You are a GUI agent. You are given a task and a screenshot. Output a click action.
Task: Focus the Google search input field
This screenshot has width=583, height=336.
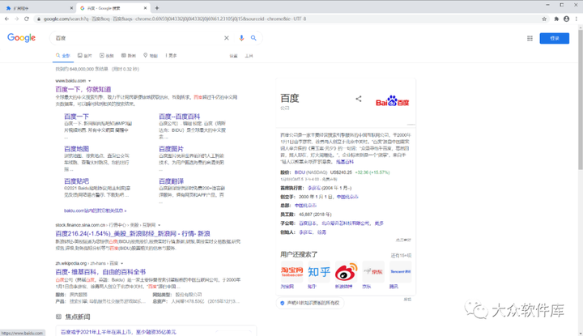[x=138, y=38]
